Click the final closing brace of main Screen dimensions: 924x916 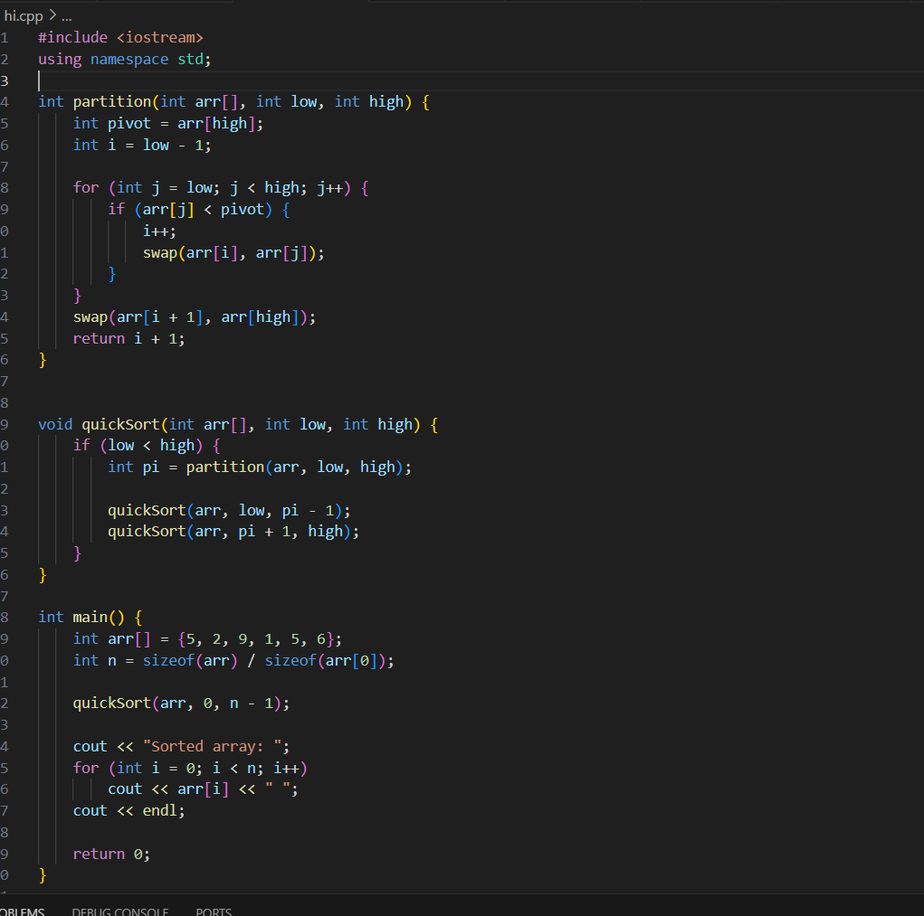pyautogui.click(x=43, y=876)
